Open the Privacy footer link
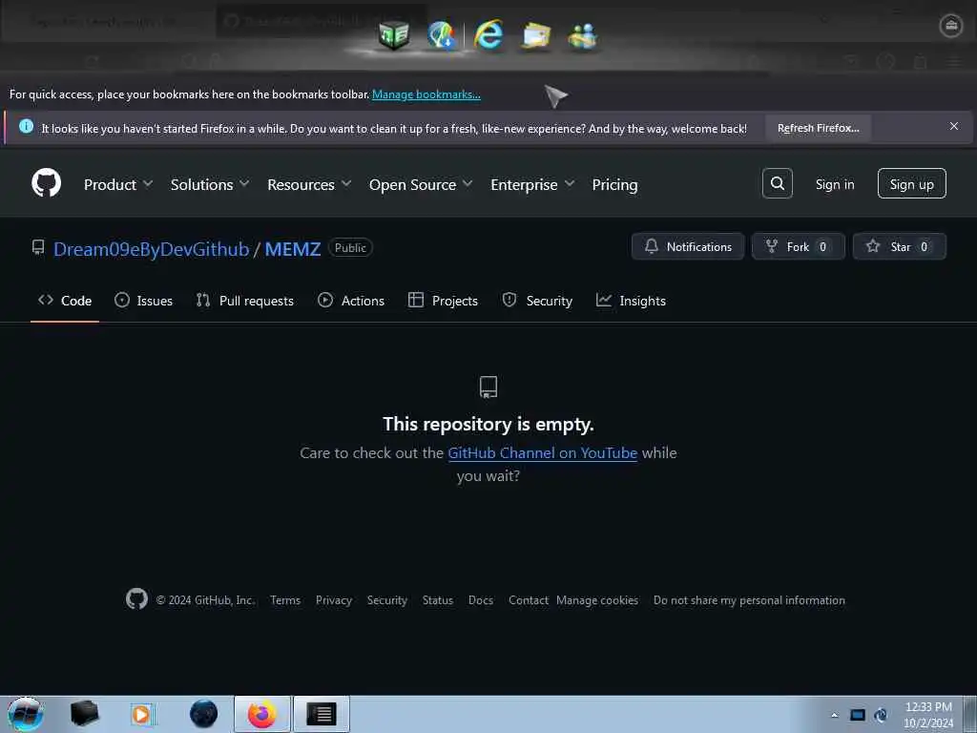Viewport: 977px width, 733px height. 334,599
